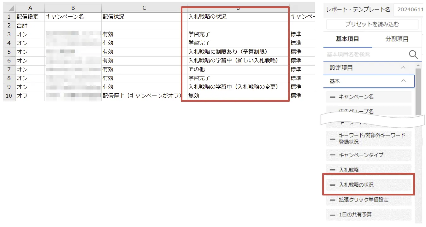426x227 pixels.
Task: Click cell 配信停止（キャンペーンがオフ）
Action: click(x=144, y=96)
